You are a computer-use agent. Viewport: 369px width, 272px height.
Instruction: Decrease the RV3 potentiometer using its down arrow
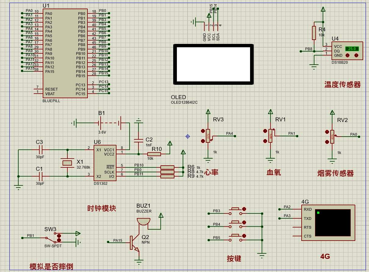[203, 141]
